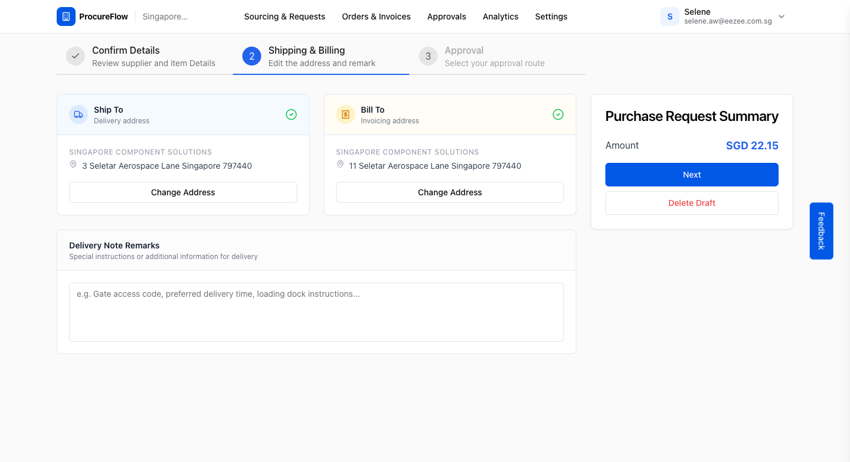850x462 pixels.
Task: Click the green check icon in Bill To
Action: 558,114
